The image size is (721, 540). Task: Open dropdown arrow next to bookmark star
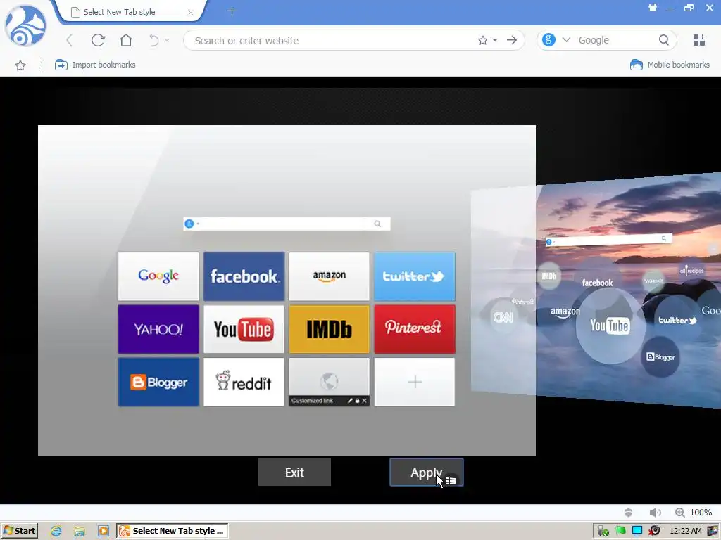pos(495,40)
